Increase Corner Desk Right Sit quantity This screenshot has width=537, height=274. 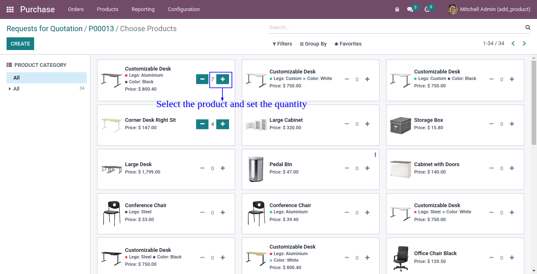coord(222,124)
